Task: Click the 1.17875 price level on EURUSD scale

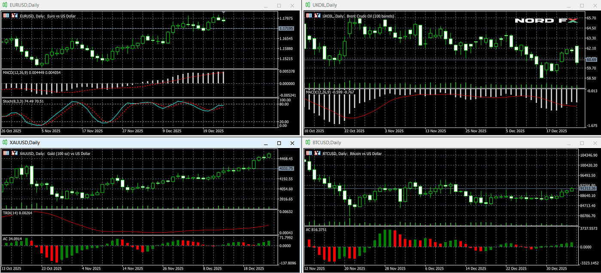Action: tap(286, 18)
